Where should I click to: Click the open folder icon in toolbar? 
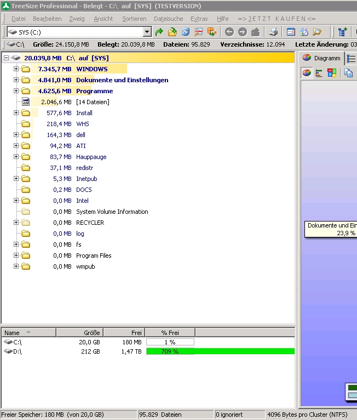[172, 32]
